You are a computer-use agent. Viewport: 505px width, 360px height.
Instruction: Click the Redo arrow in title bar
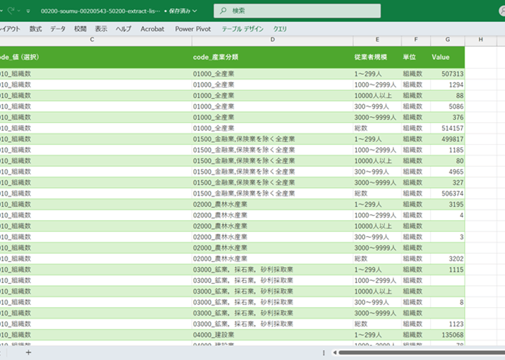(11, 10)
